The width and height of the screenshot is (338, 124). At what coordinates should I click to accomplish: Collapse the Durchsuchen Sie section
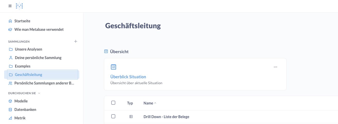tap(39, 93)
